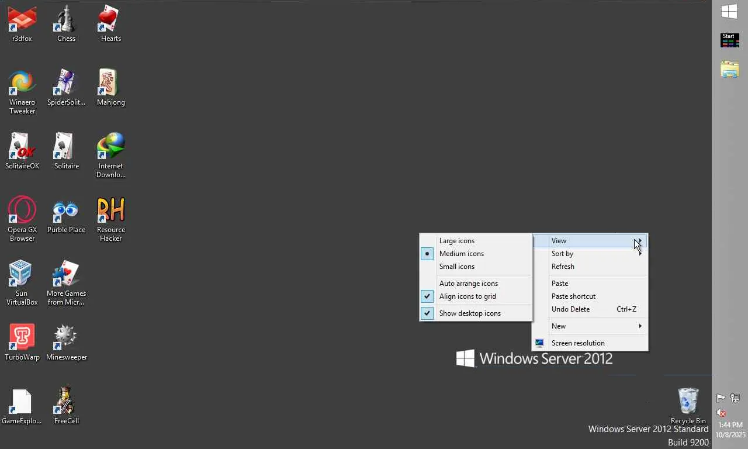Select the FreeCell desktop icon
Image resolution: width=748 pixels, height=449 pixels.
66,406
